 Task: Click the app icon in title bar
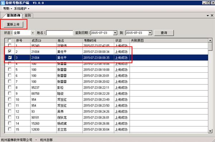click(3, 3)
